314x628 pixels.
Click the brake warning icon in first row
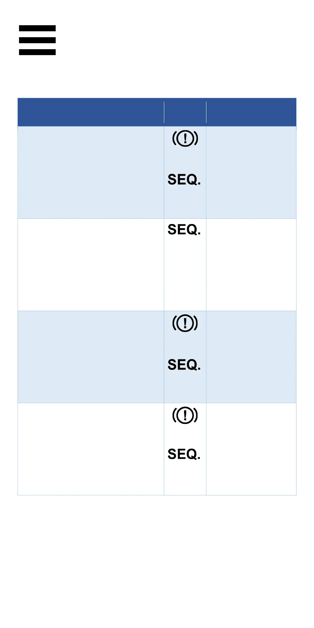[x=185, y=138]
